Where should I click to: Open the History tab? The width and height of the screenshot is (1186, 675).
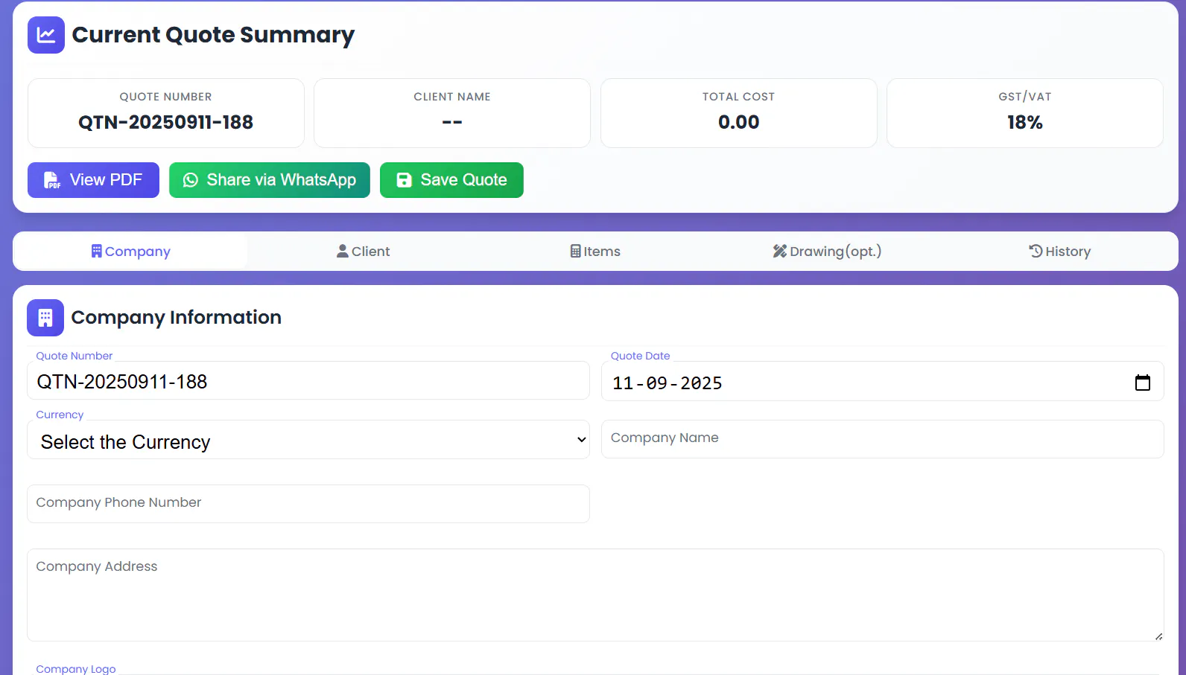click(1059, 252)
